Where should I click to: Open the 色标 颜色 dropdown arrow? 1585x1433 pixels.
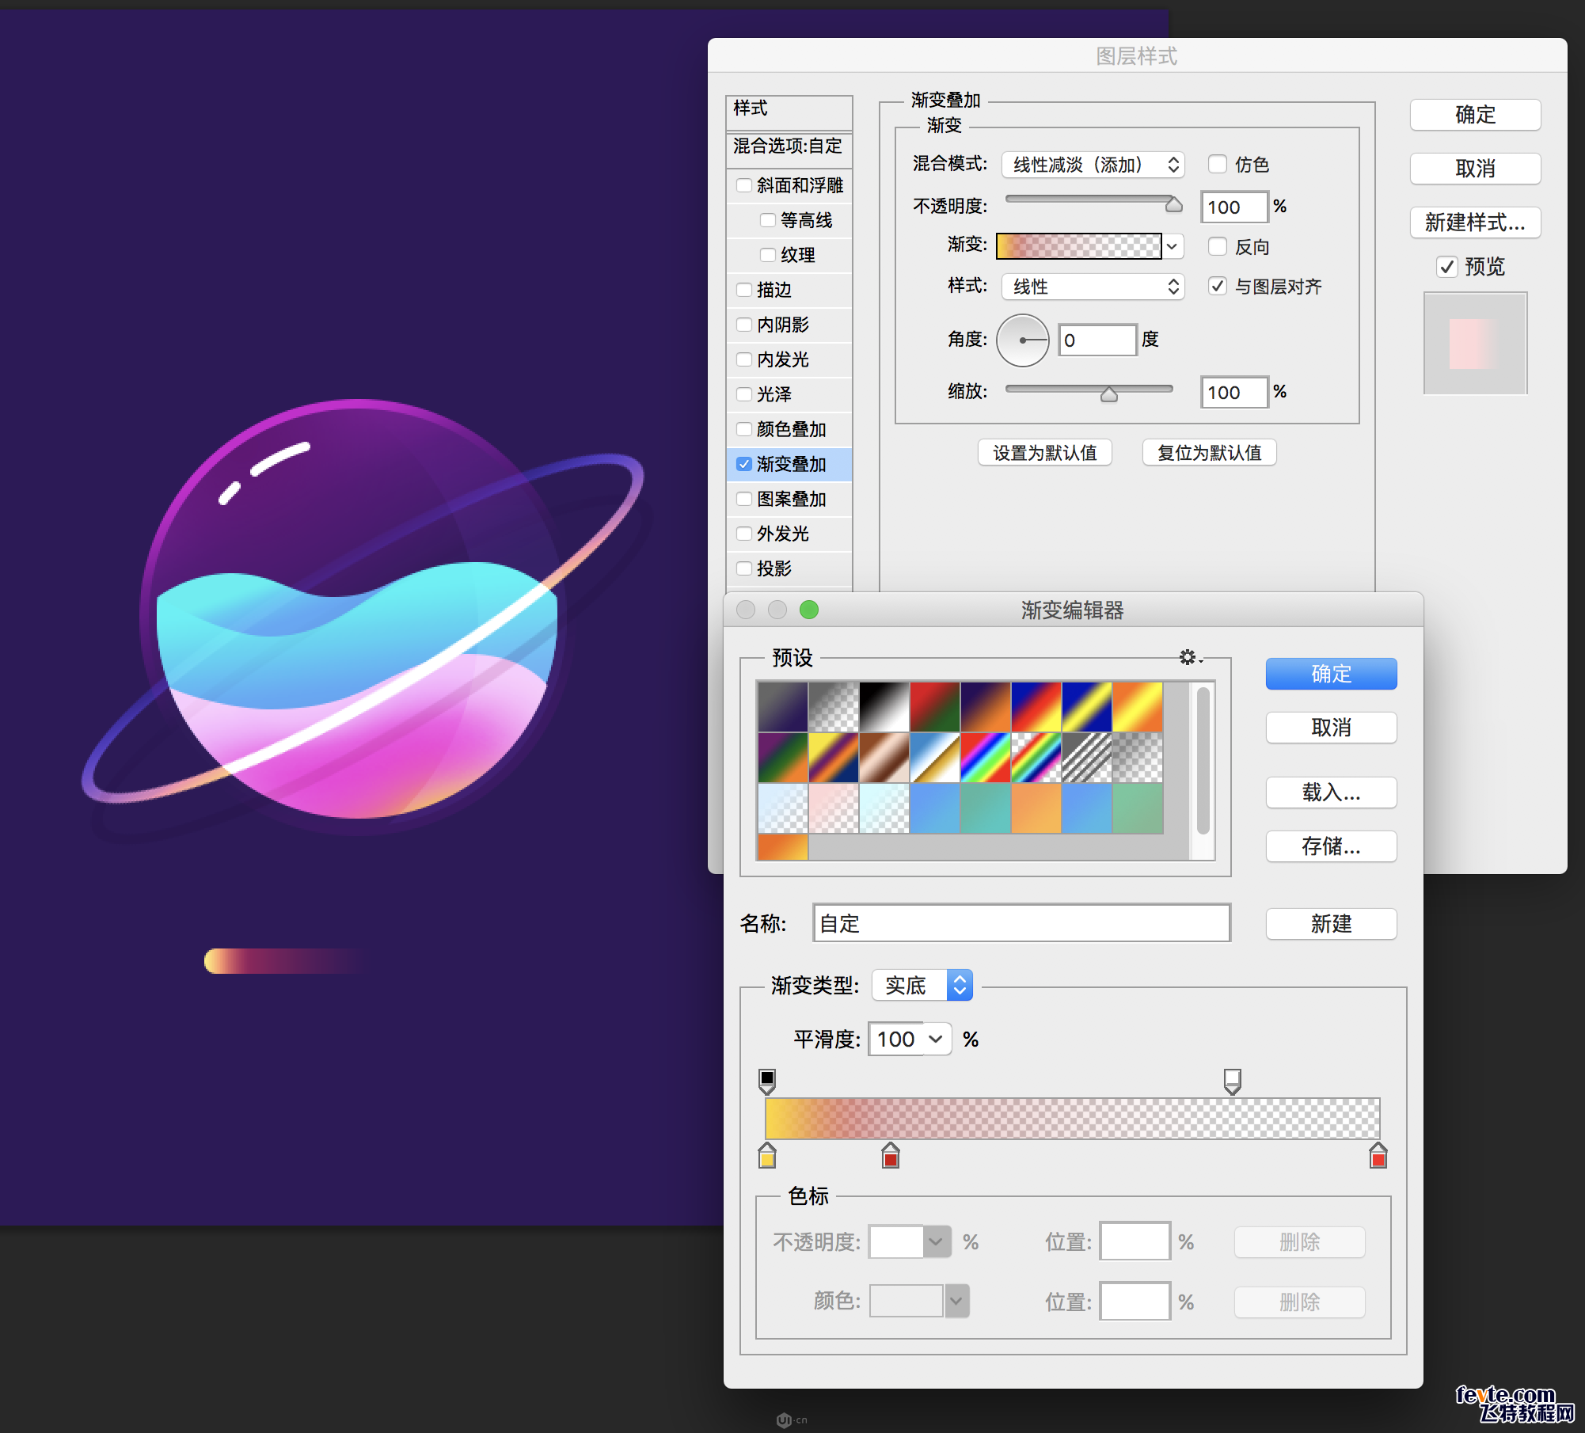click(x=956, y=1301)
